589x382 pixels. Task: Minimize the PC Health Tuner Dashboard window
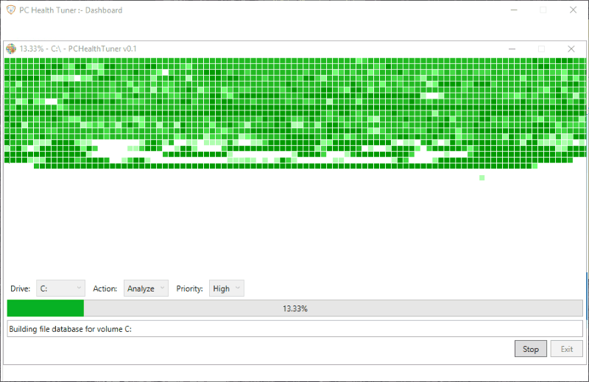pyautogui.click(x=514, y=10)
